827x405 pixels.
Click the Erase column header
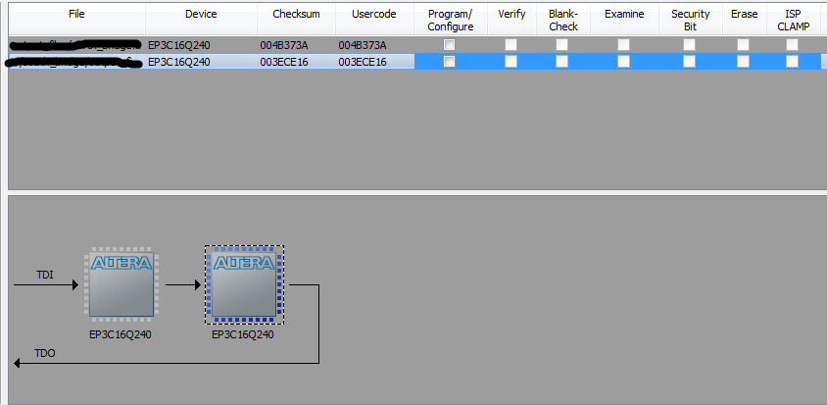point(744,20)
